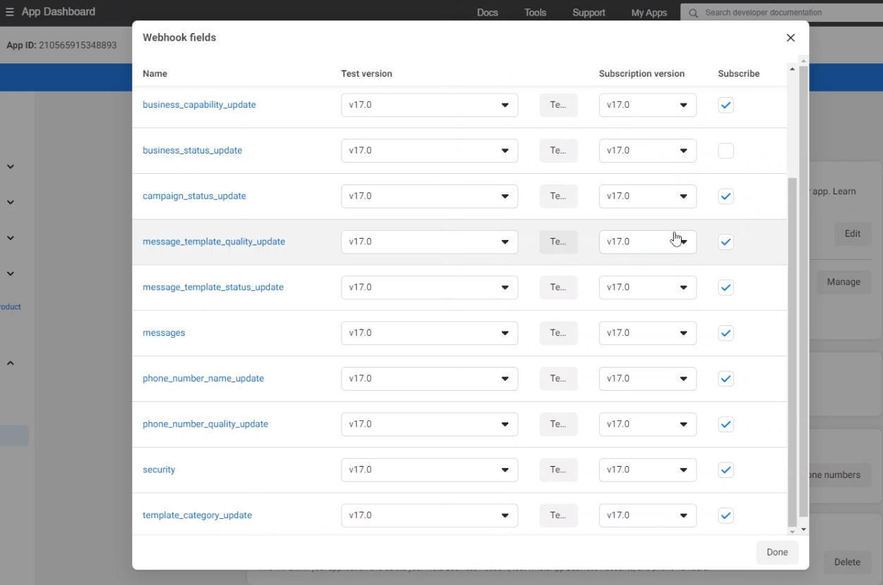This screenshot has height=585, width=883.
Task: Enable Subscribe for business_status_update
Action: point(725,150)
